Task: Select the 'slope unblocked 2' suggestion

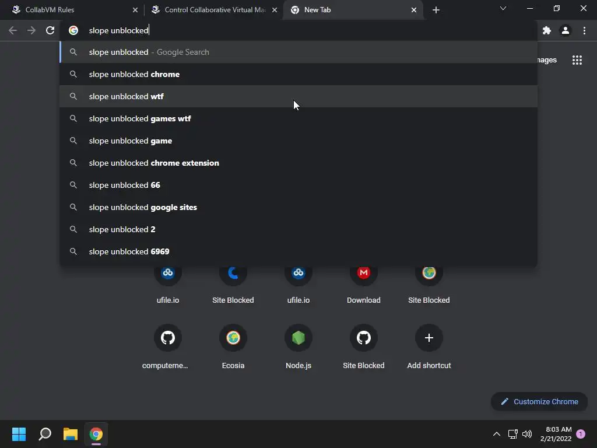Action: tap(298, 229)
